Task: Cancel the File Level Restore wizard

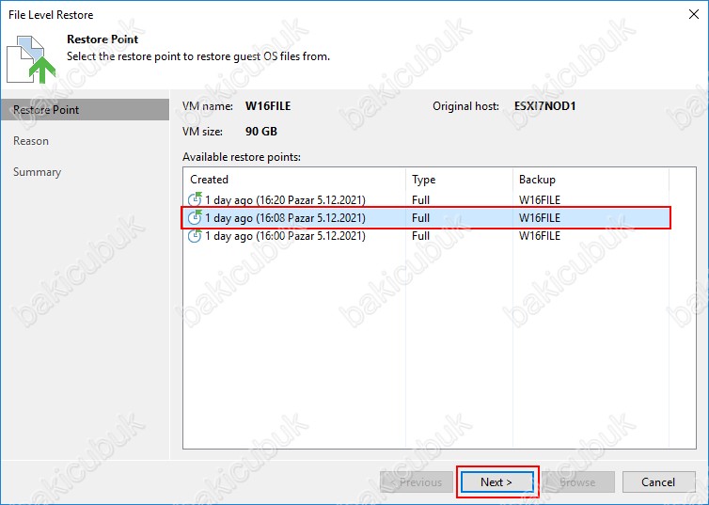Action: [x=658, y=482]
